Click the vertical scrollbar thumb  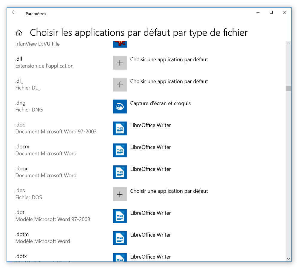[x=289, y=88]
